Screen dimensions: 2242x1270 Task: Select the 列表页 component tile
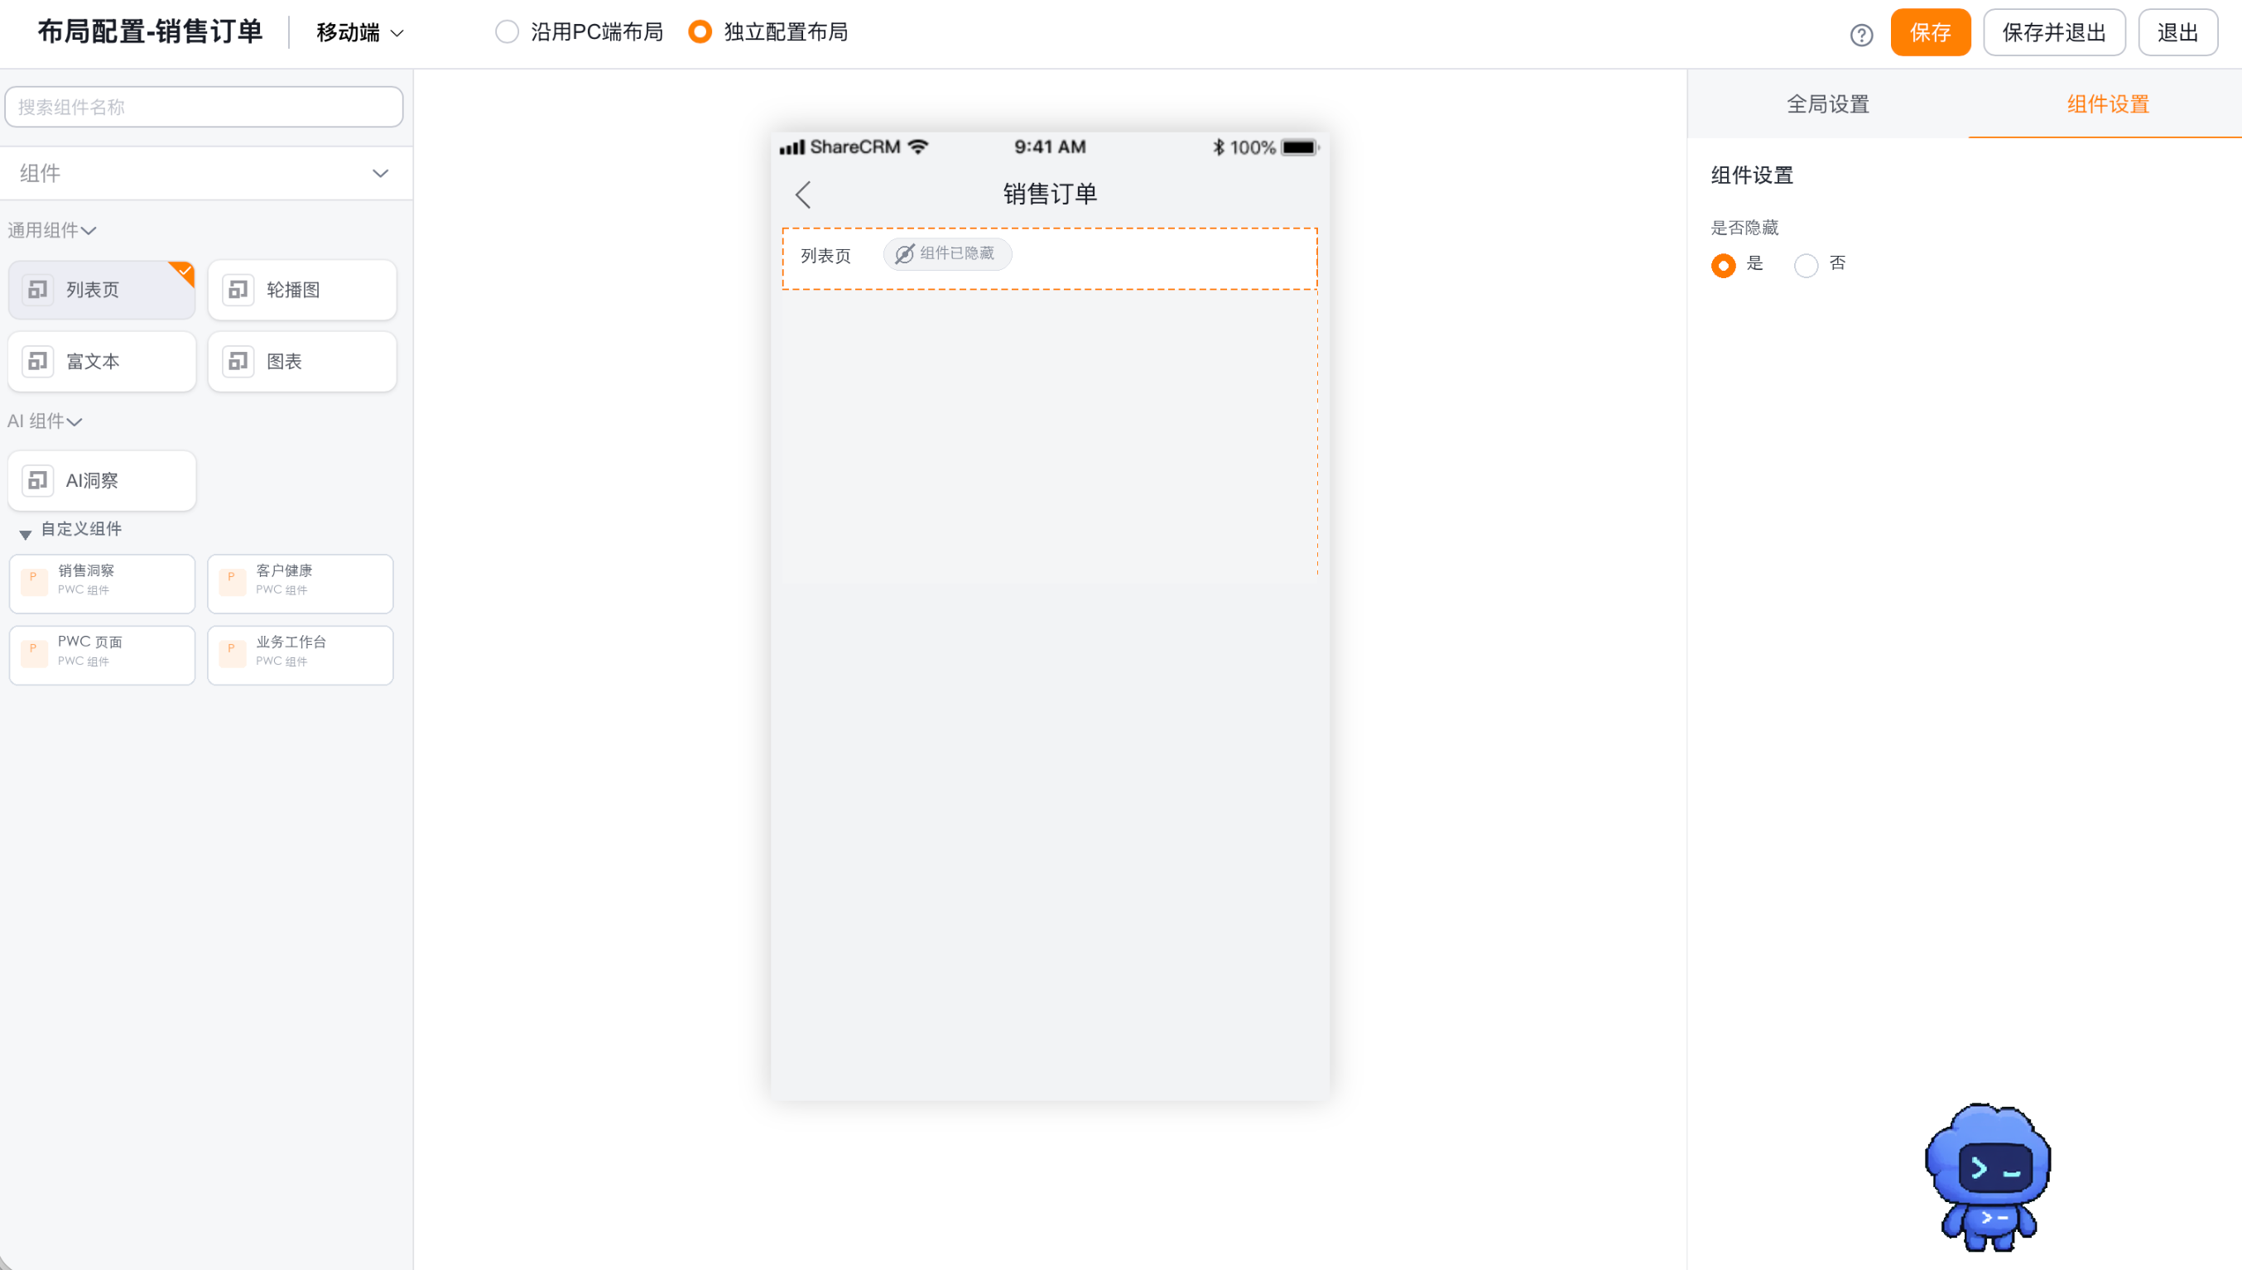coord(101,290)
